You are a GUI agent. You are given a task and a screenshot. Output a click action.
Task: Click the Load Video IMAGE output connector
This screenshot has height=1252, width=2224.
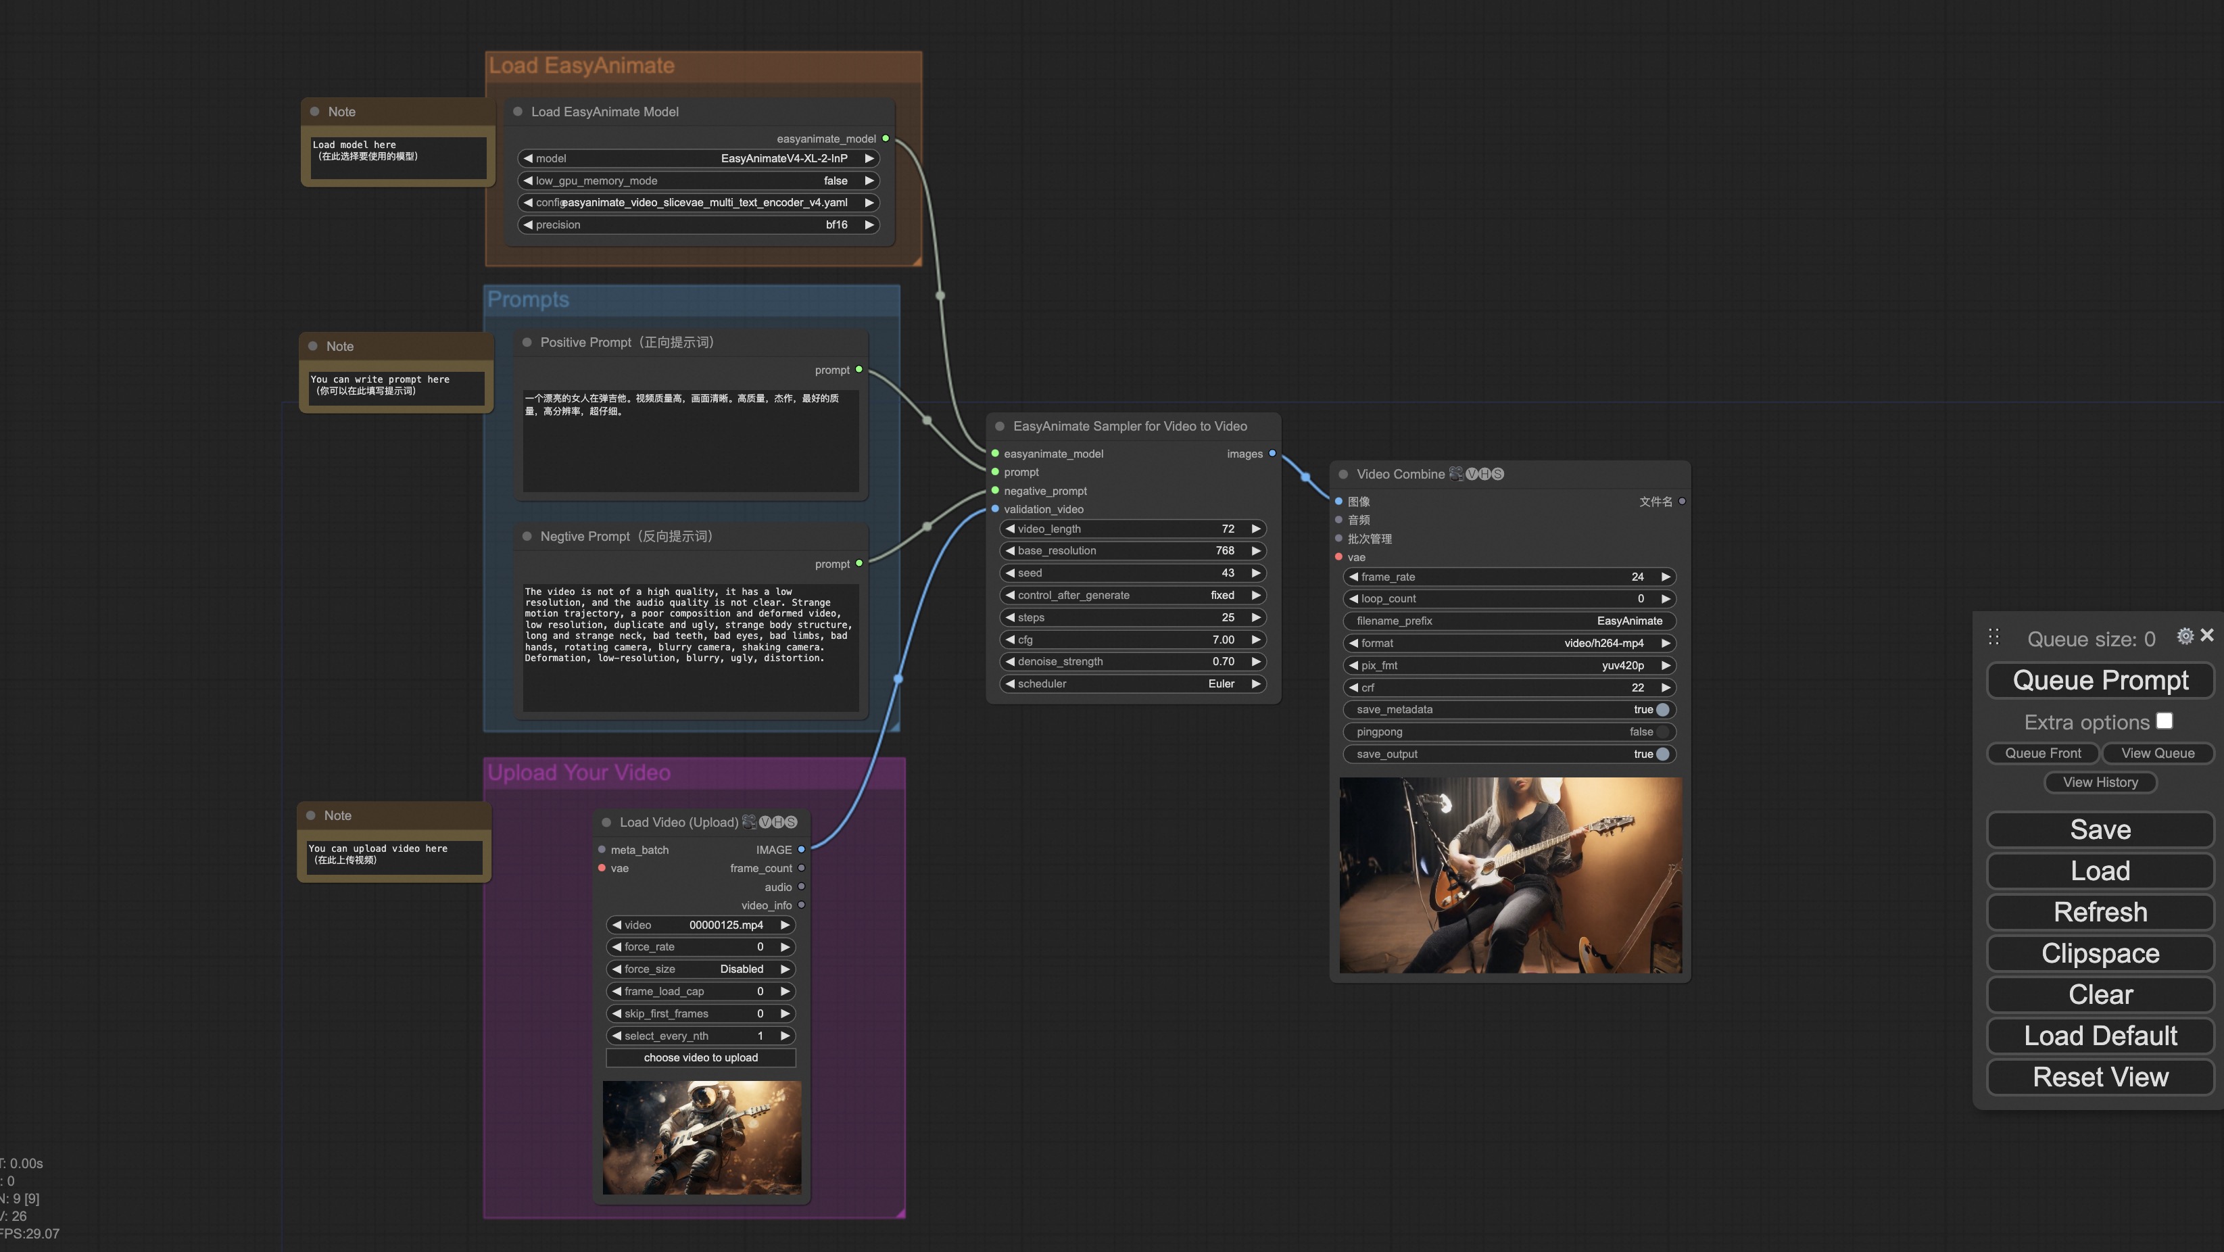click(801, 850)
